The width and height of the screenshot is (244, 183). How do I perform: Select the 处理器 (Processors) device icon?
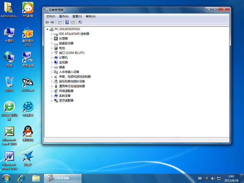coord(56,39)
